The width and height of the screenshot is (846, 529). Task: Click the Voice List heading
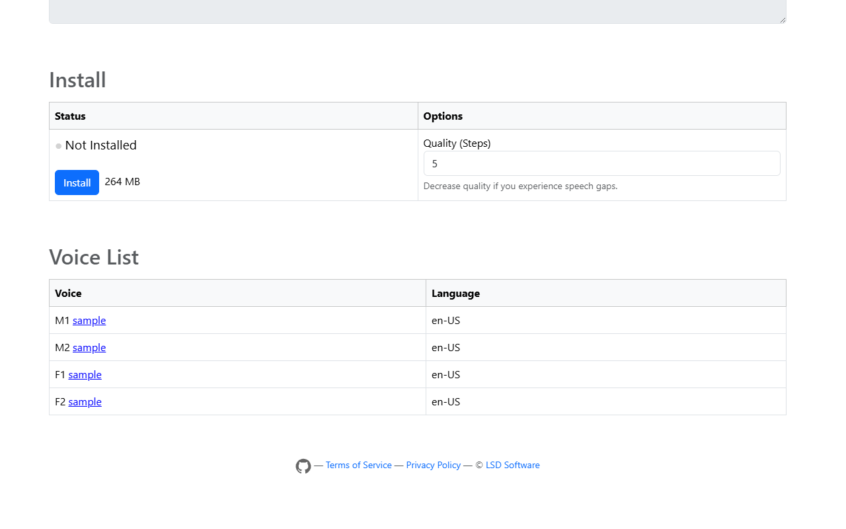point(94,257)
